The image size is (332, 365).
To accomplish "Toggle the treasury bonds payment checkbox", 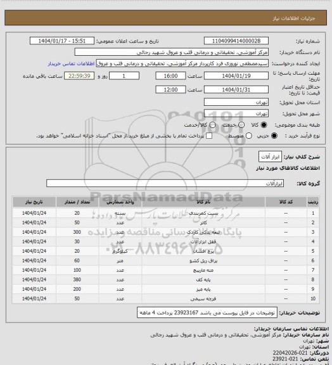I will coord(209,136).
